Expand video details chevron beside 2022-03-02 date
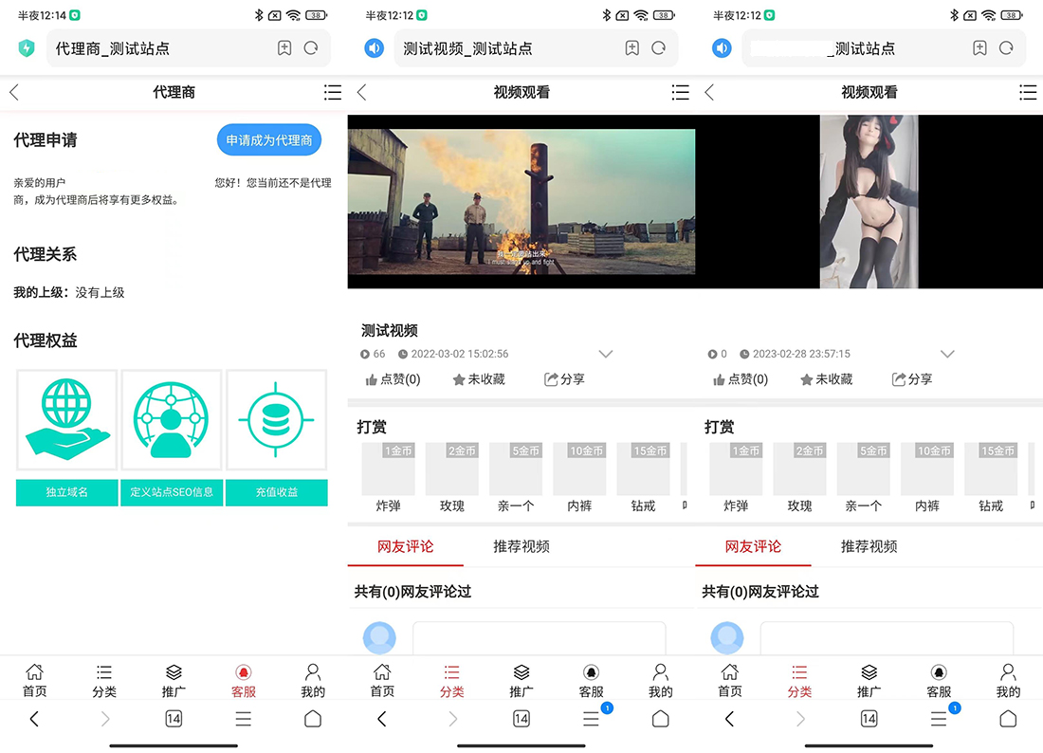This screenshot has width=1043, height=753. coord(605,354)
